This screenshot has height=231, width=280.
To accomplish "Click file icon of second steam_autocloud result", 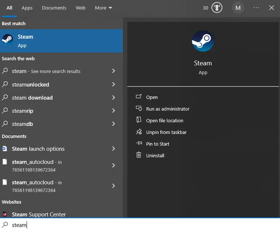I will click(5, 182).
